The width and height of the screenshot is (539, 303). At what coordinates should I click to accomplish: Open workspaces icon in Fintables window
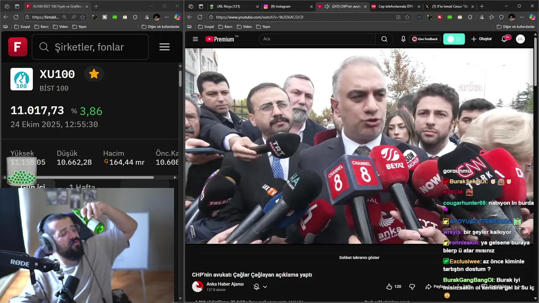coord(7,6)
